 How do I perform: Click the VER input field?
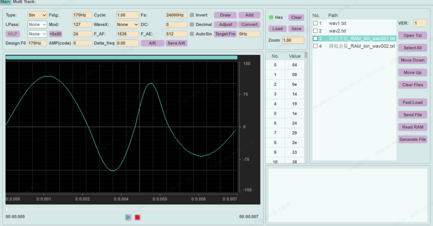point(420,23)
